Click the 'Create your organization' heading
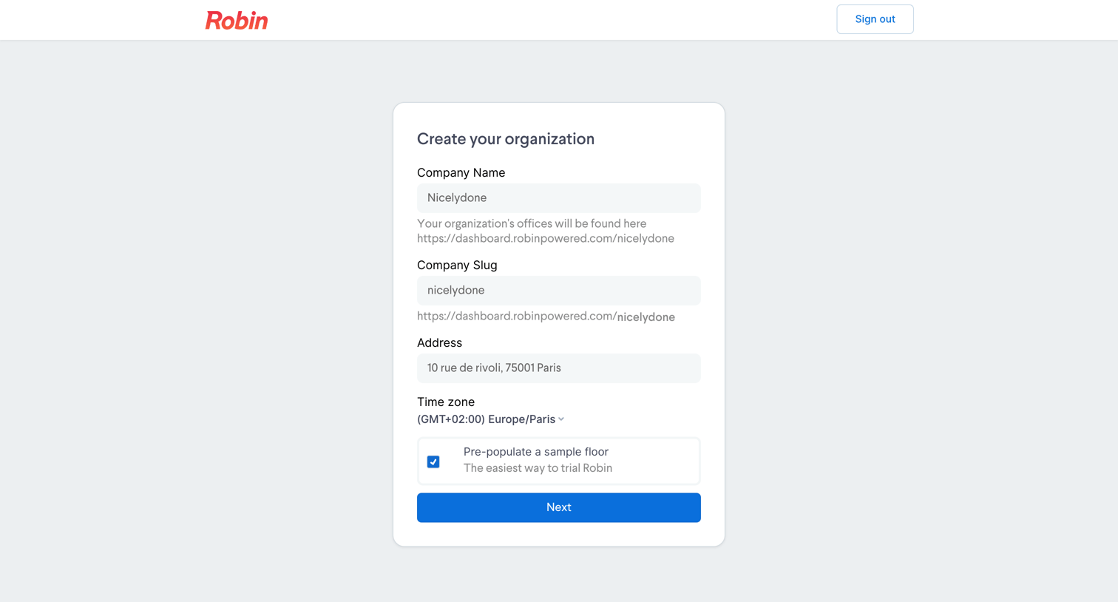Viewport: 1118px width, 602px height. pyautogui.click(x=506, y=139)
